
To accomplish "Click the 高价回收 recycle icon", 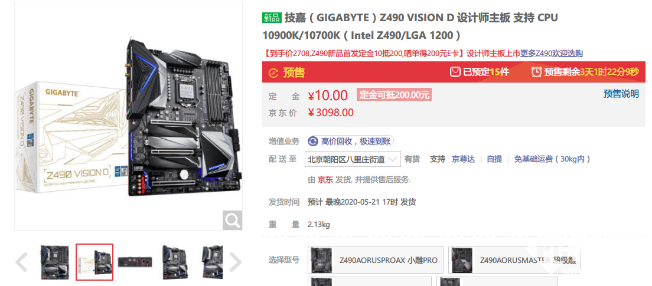I will click(312, 141).
